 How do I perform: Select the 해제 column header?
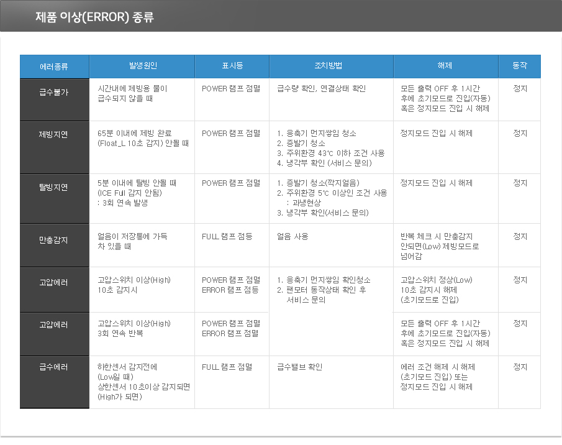click(x=445, y=66)
